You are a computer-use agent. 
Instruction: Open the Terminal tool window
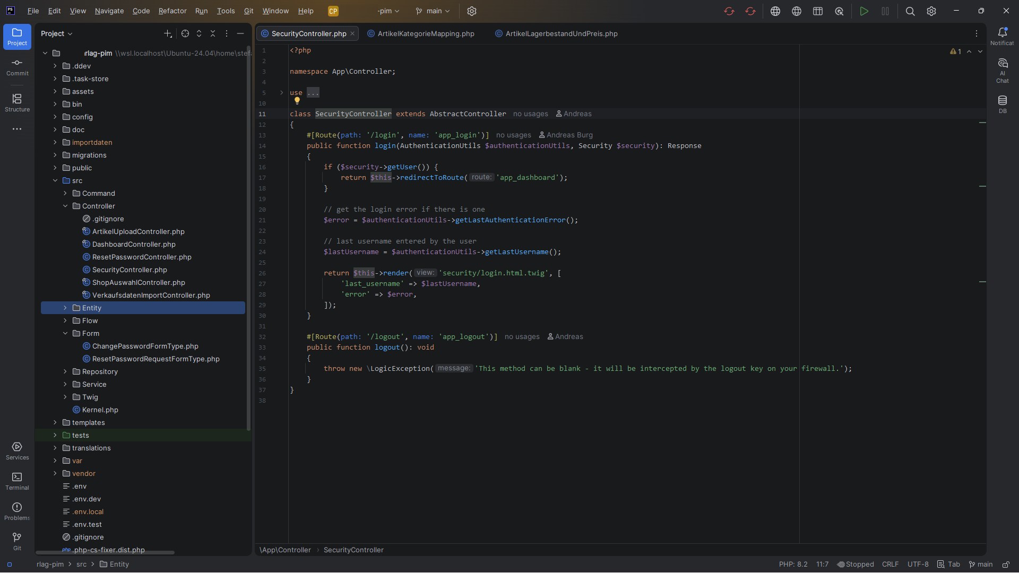click(17, 481)
